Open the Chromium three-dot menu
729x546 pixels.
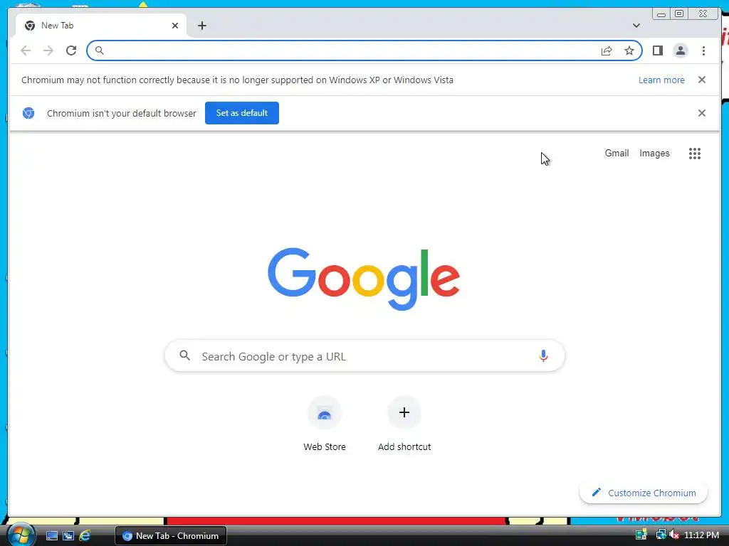pos(703,50)
